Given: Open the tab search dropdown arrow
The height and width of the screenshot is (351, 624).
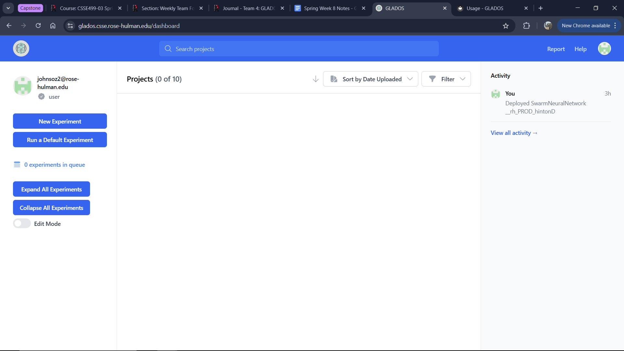Looking at the screenshot, I should [x=8, y=8].
